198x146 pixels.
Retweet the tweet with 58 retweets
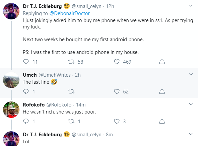pos(71,62)
